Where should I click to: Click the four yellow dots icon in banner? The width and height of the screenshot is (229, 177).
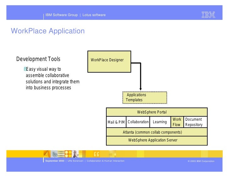(x=68, y=154)
